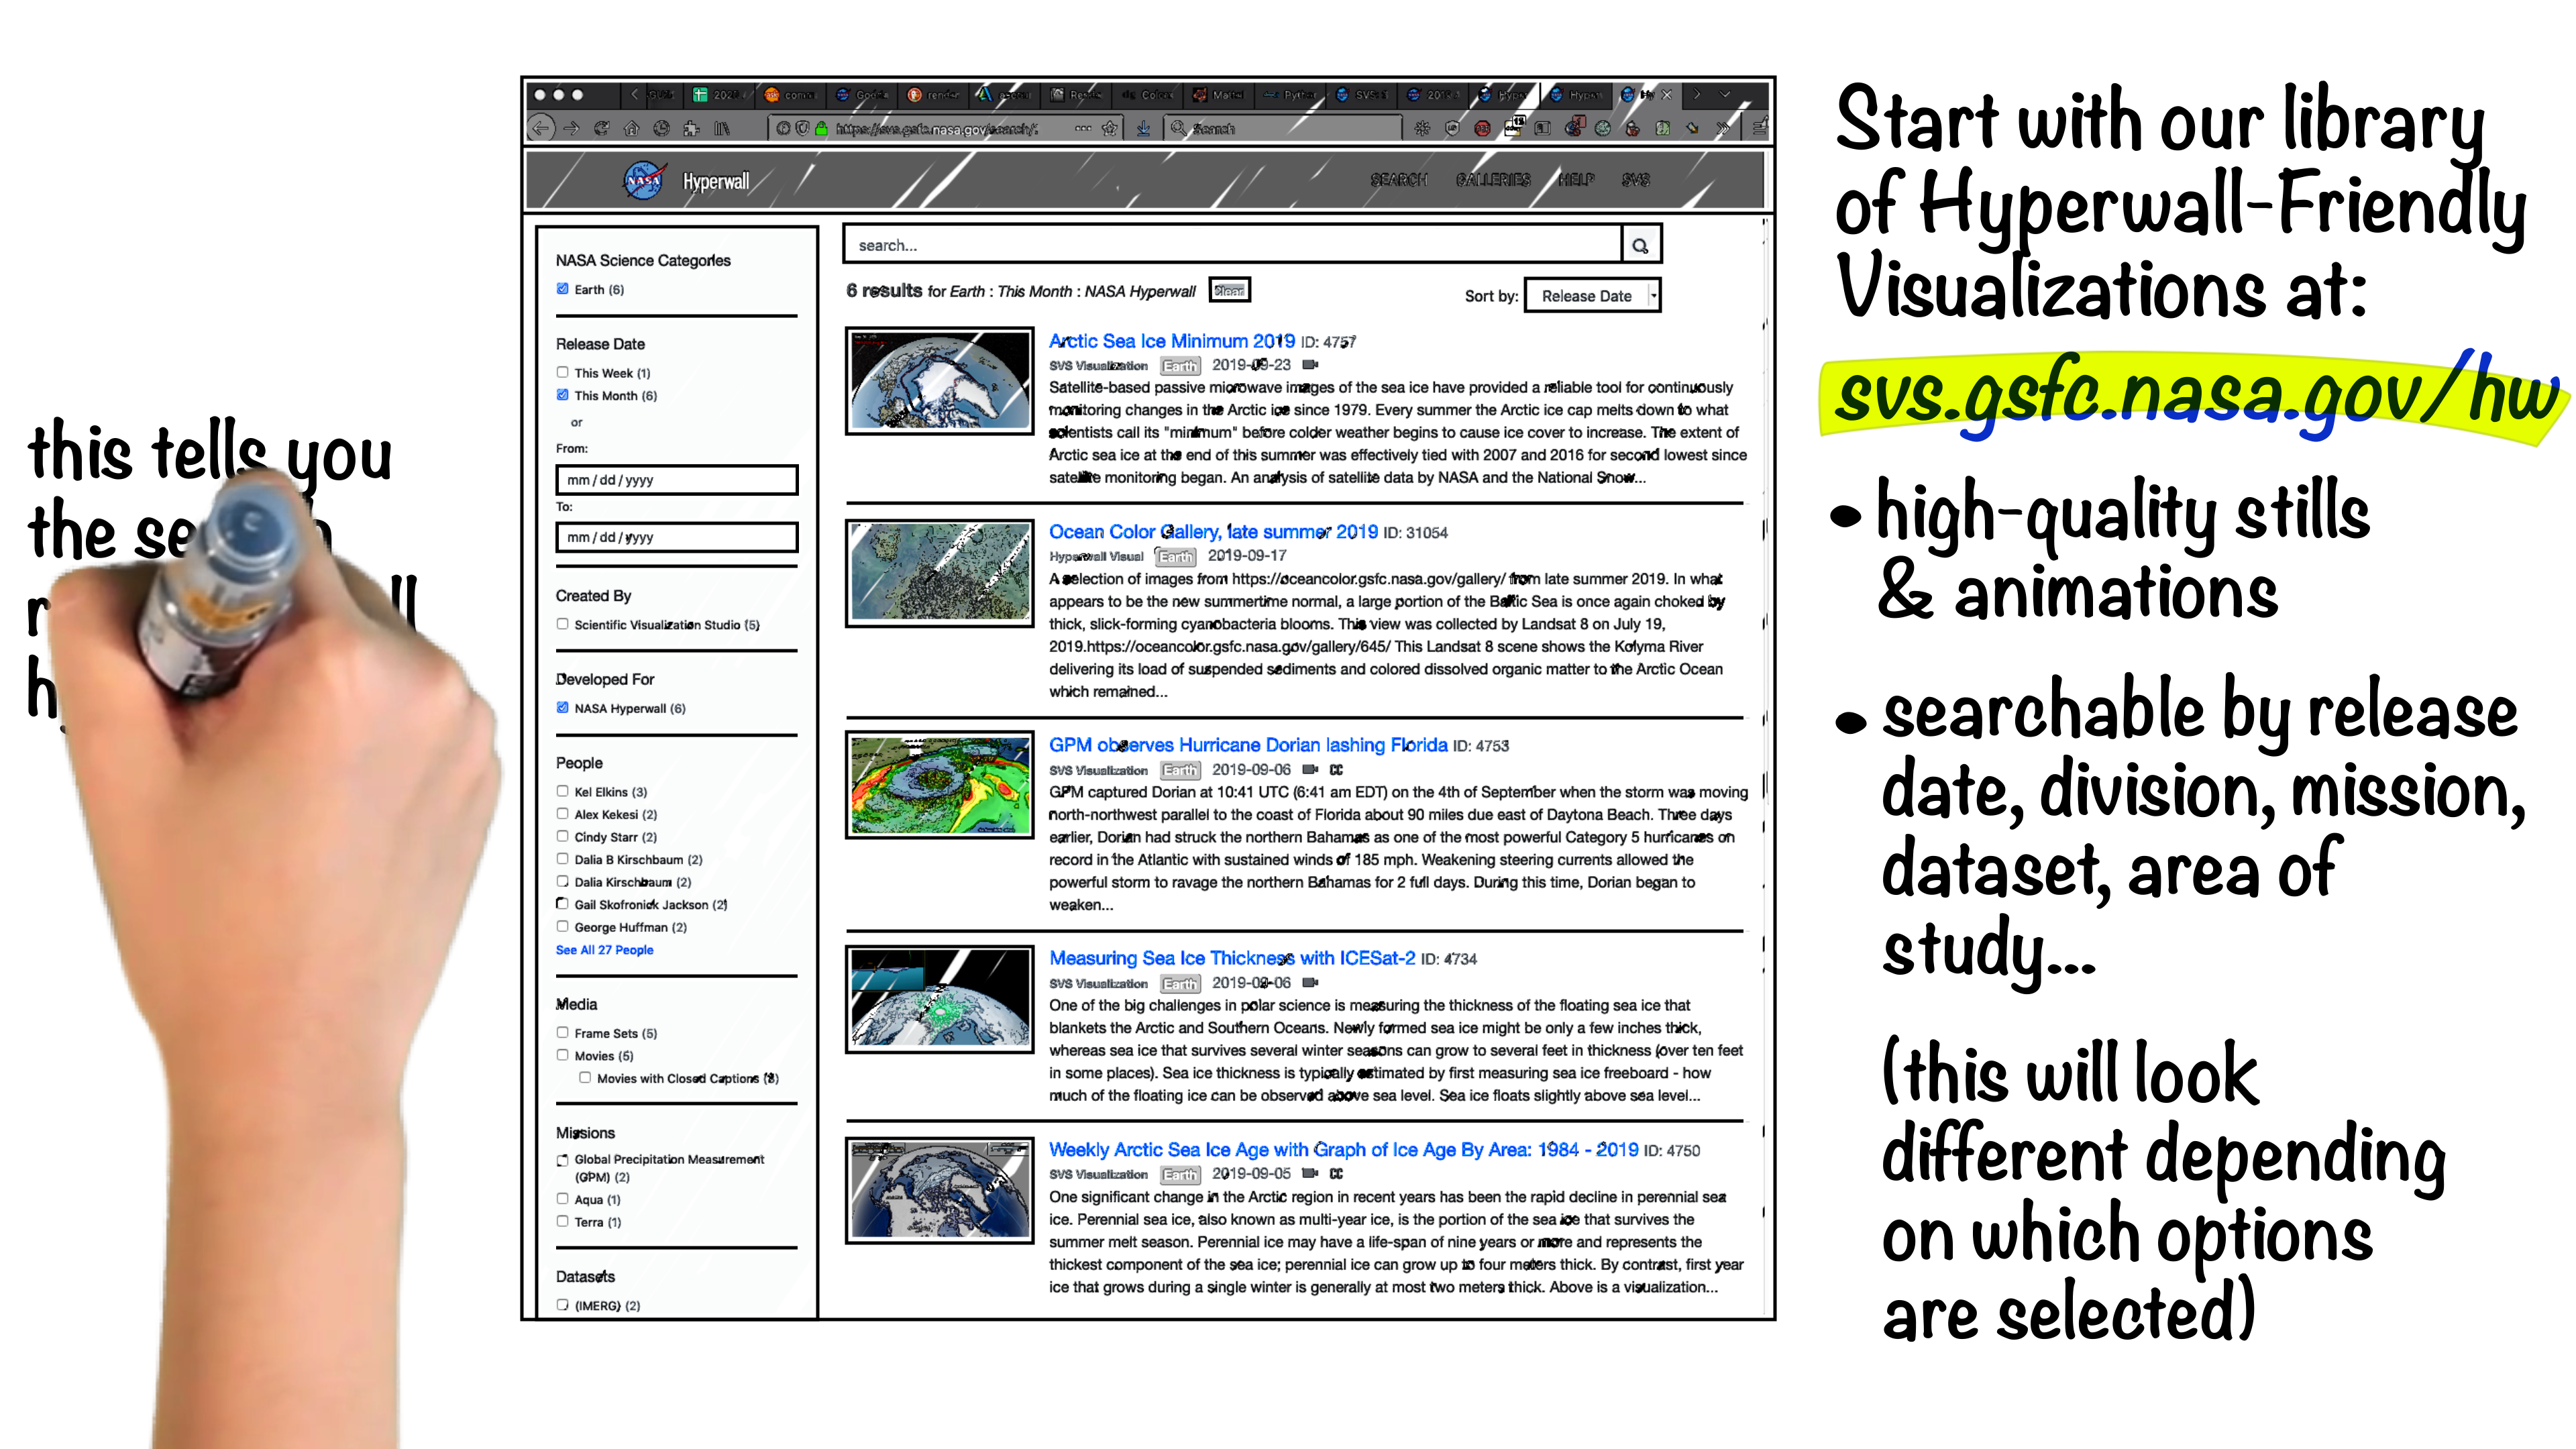Bookmark this page with the star icon
This screenshot has height=1449, width=2576.
[x=1109, y=128]
